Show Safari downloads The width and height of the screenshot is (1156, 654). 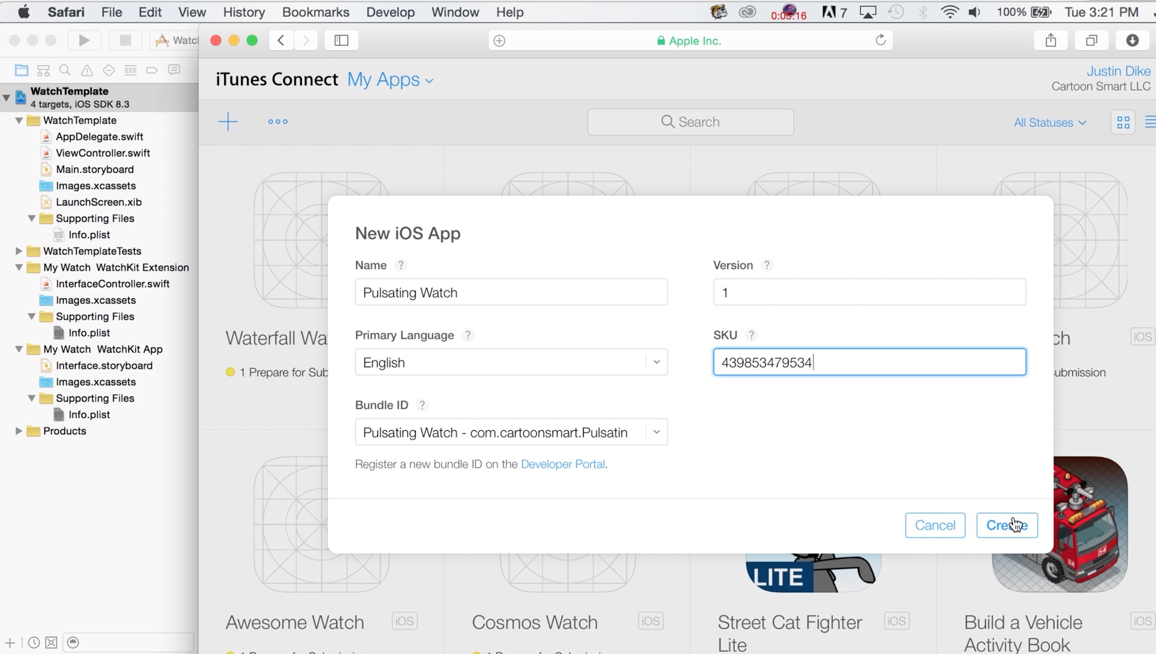[x=1132, y=40]
